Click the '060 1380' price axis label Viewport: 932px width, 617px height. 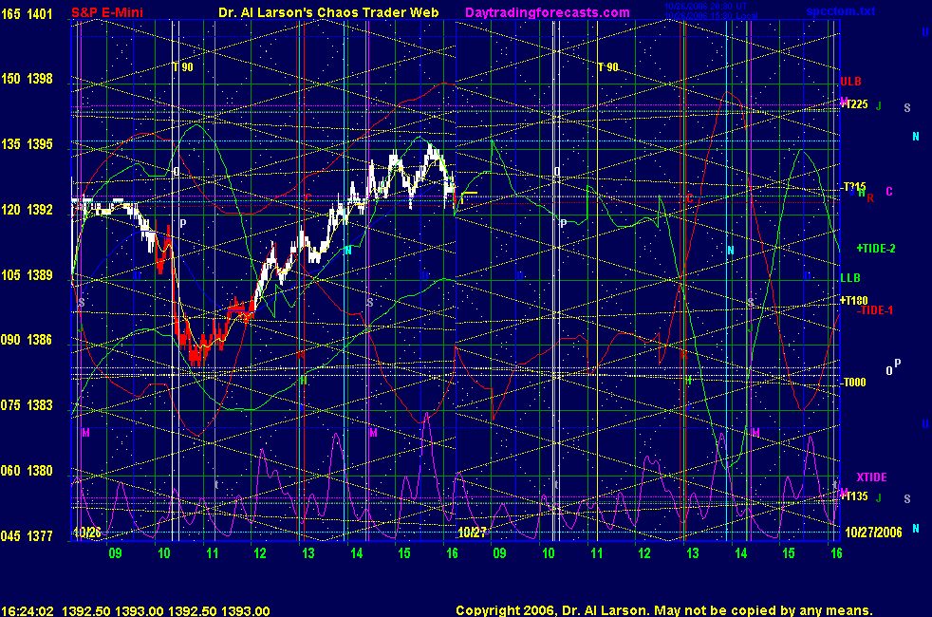27,471
